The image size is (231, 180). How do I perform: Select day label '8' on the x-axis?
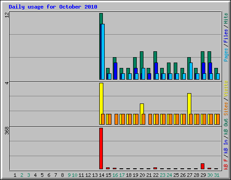click(62, 175)
